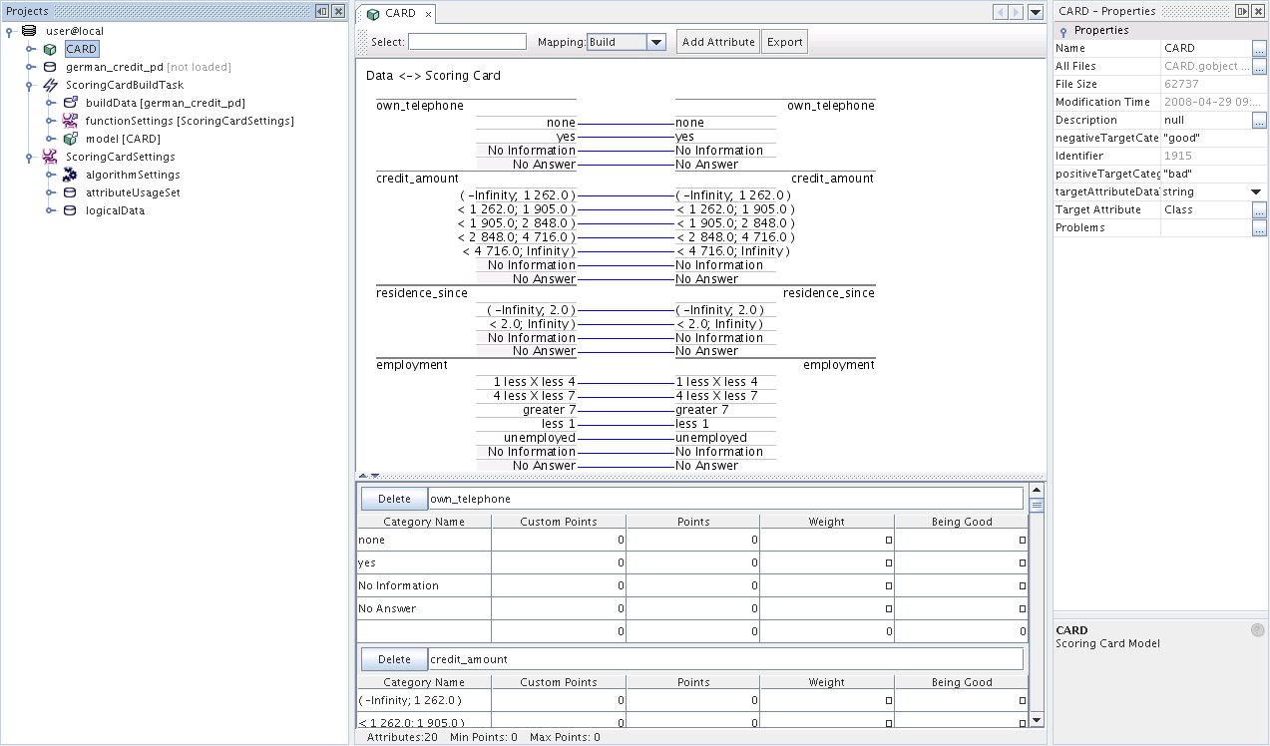Click the user@local database server icon
The image size is (1270, 746).
click(28, 31)
